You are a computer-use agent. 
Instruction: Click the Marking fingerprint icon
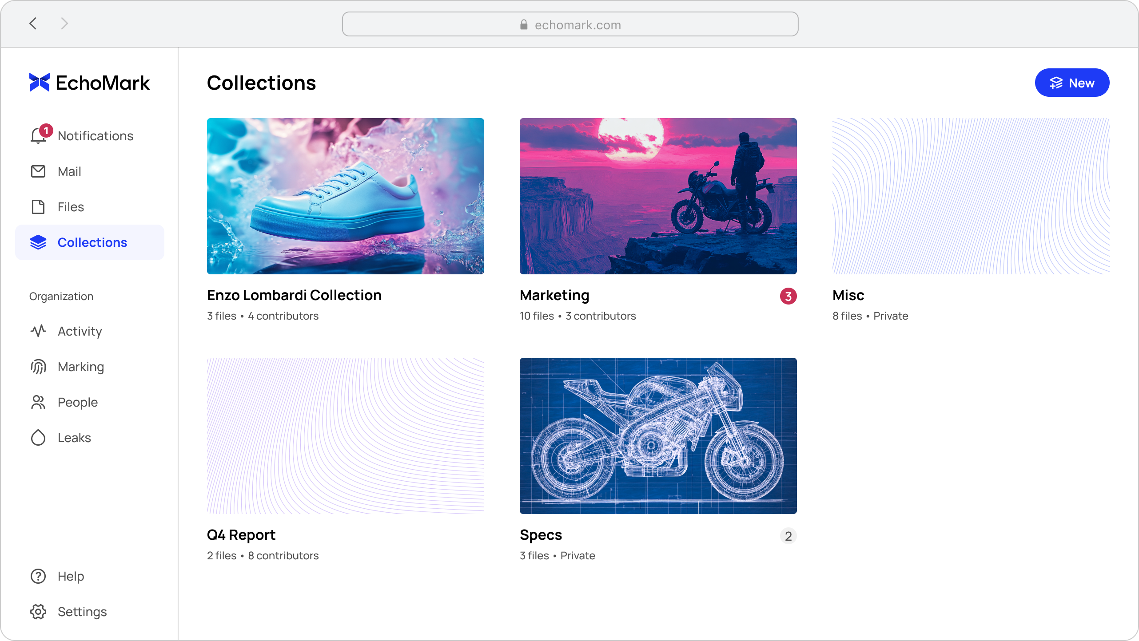[x=38, y=367]
